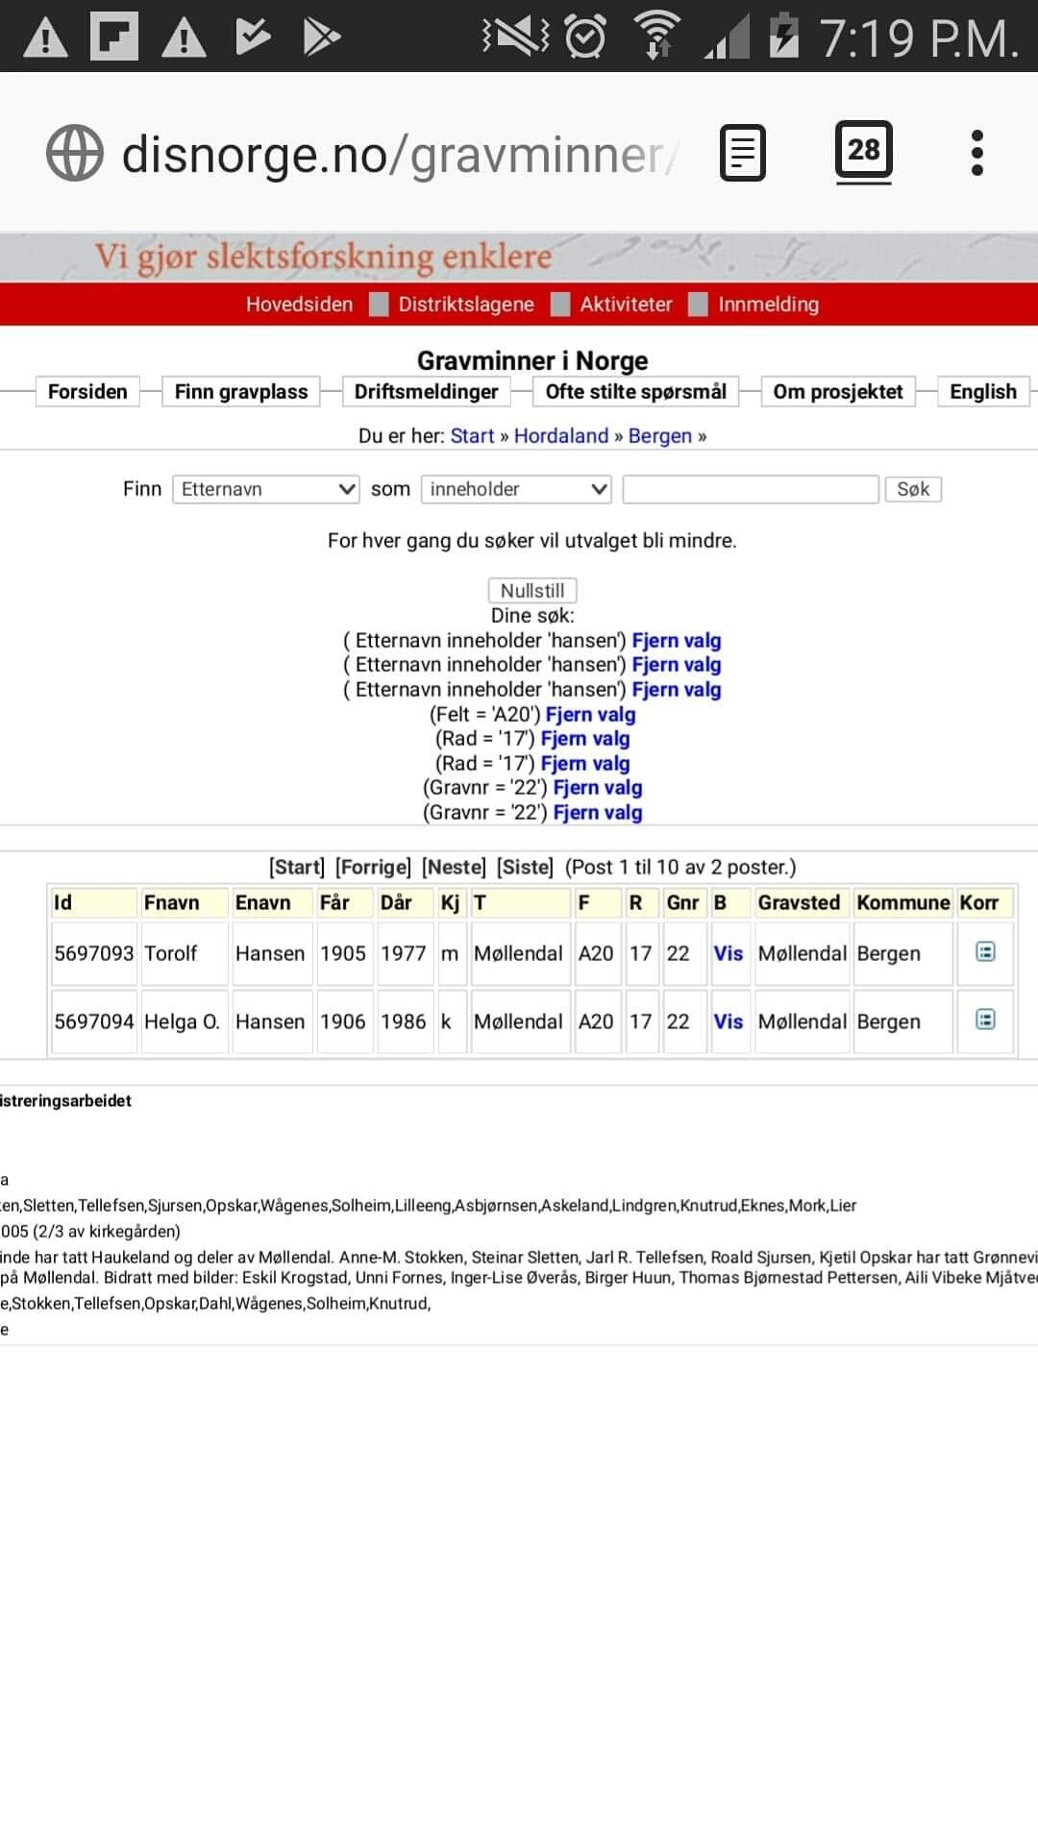1038x1845 pixels.
Task: Expand the 'inneholder' match type dropdown
Action: tap(516, 489)
